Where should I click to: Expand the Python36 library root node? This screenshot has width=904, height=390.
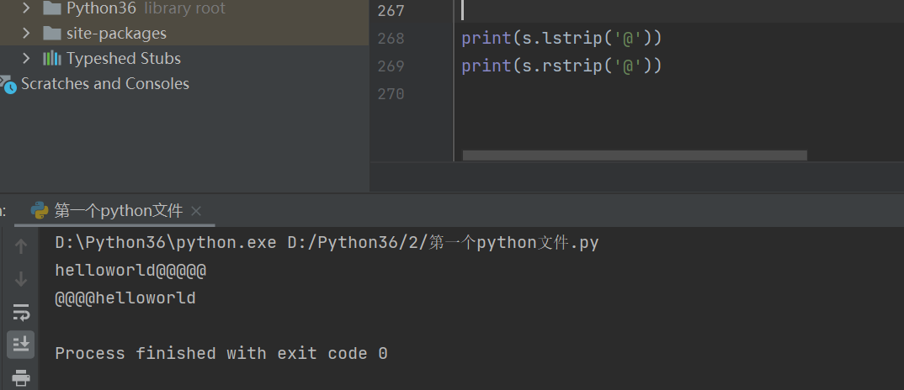26,9
